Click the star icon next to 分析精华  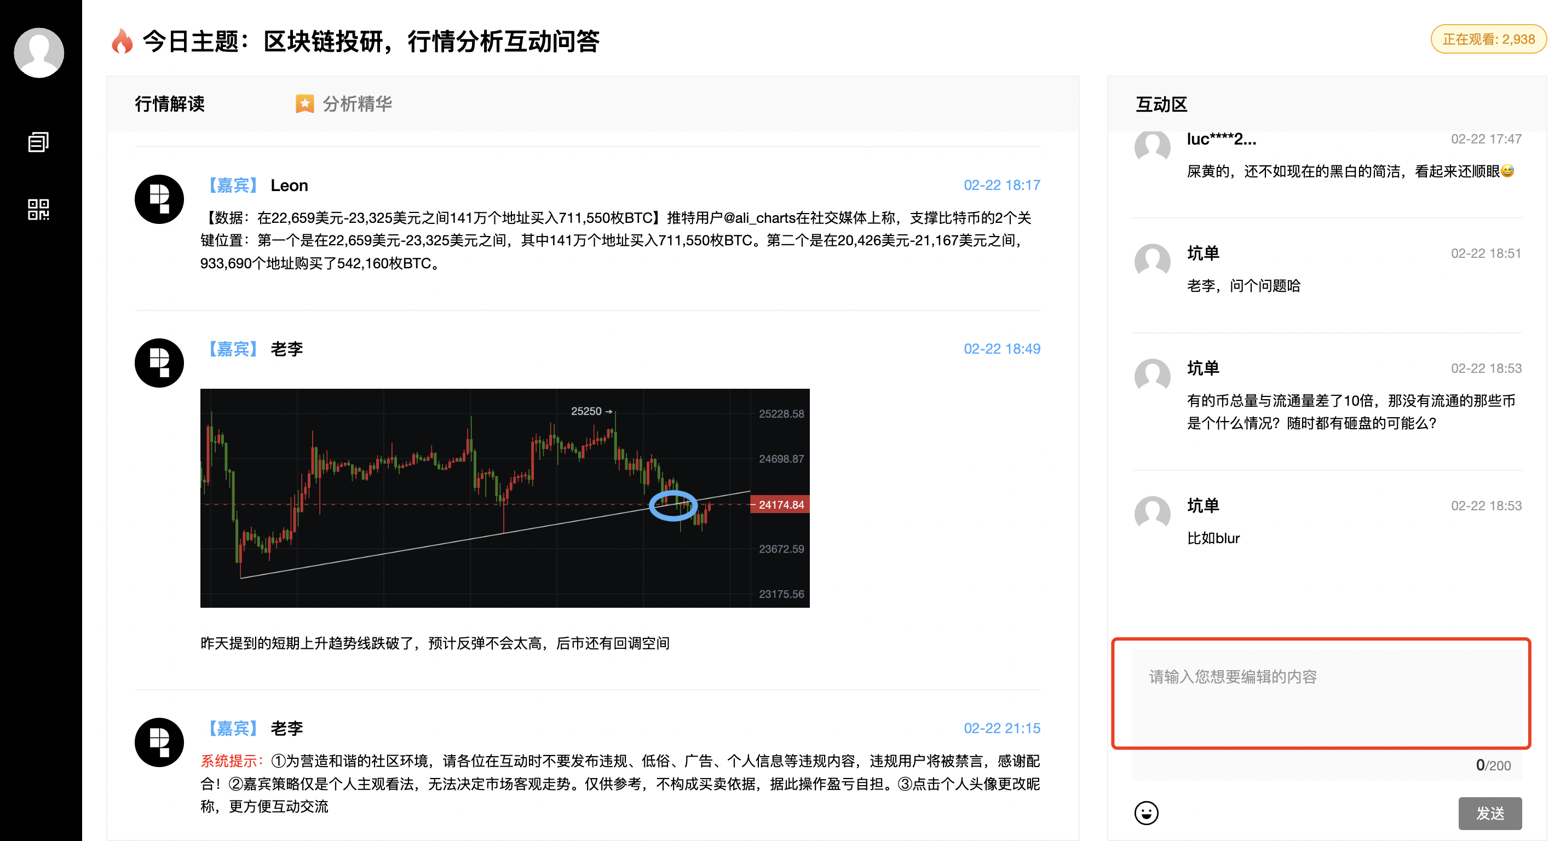pyautogui.click(x=304, y=104)
